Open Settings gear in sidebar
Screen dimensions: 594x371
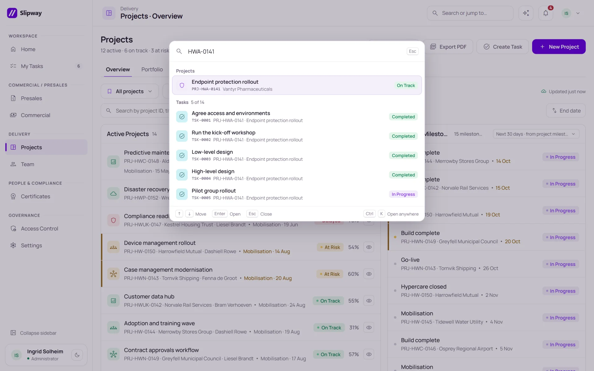click(x=13, y=245)
